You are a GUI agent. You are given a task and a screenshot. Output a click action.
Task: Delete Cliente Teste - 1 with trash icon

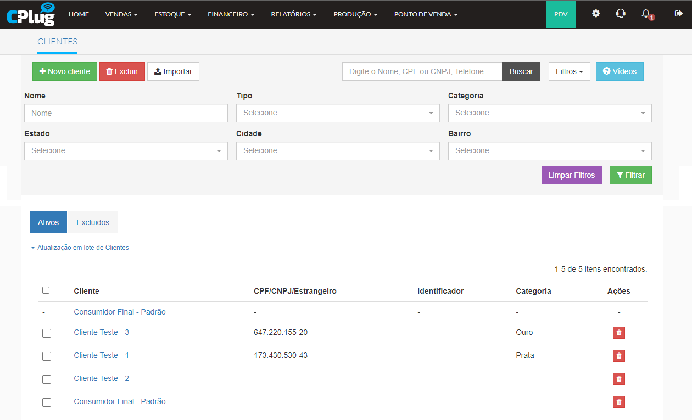click(619, 356)
